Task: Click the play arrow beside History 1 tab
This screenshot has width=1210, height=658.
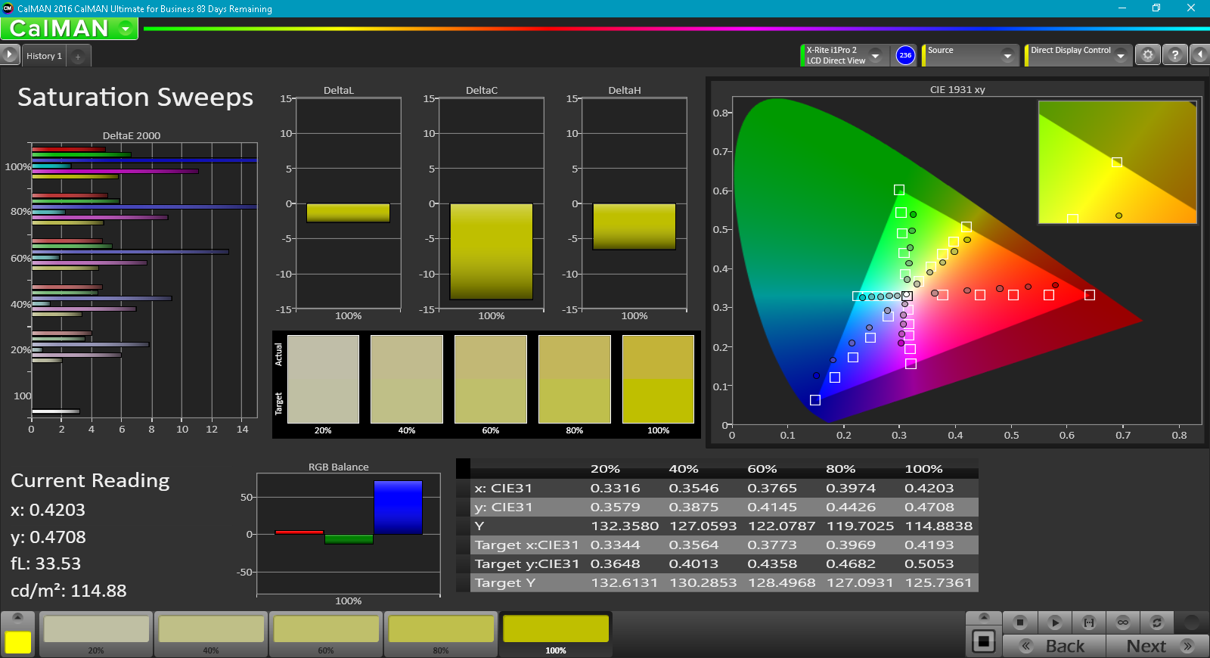Action: tap(9, 55)
